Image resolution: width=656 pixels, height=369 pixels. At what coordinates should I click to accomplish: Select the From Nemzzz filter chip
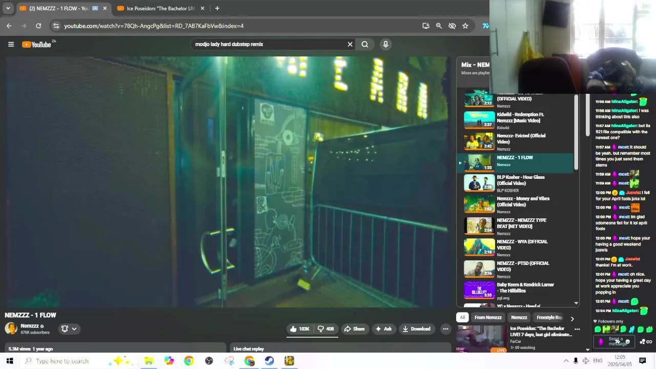point(488,318)
